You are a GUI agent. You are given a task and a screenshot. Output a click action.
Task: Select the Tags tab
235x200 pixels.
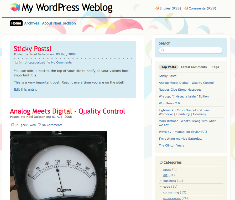215,67
